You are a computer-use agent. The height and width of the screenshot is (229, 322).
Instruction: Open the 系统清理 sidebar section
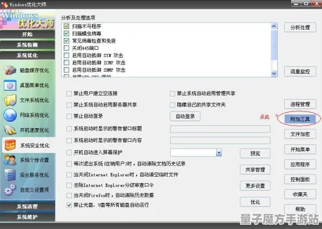[x=28, y=206]
